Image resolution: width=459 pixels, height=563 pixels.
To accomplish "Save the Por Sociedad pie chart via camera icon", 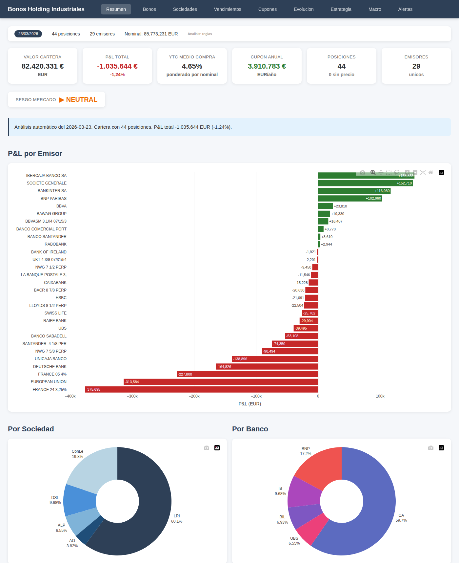I will [x=207, y=448].
